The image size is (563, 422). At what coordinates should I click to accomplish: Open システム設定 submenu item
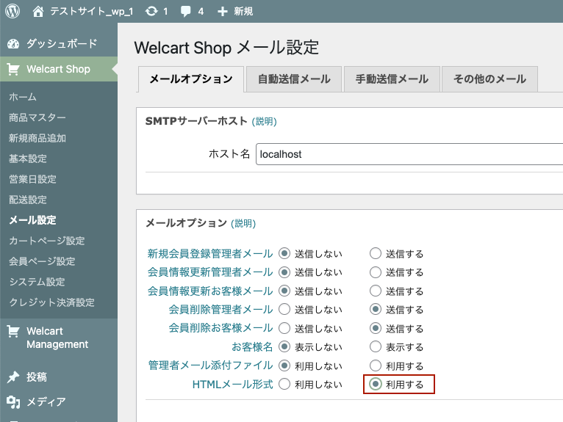pyautogui.click(x=37, y=282)
